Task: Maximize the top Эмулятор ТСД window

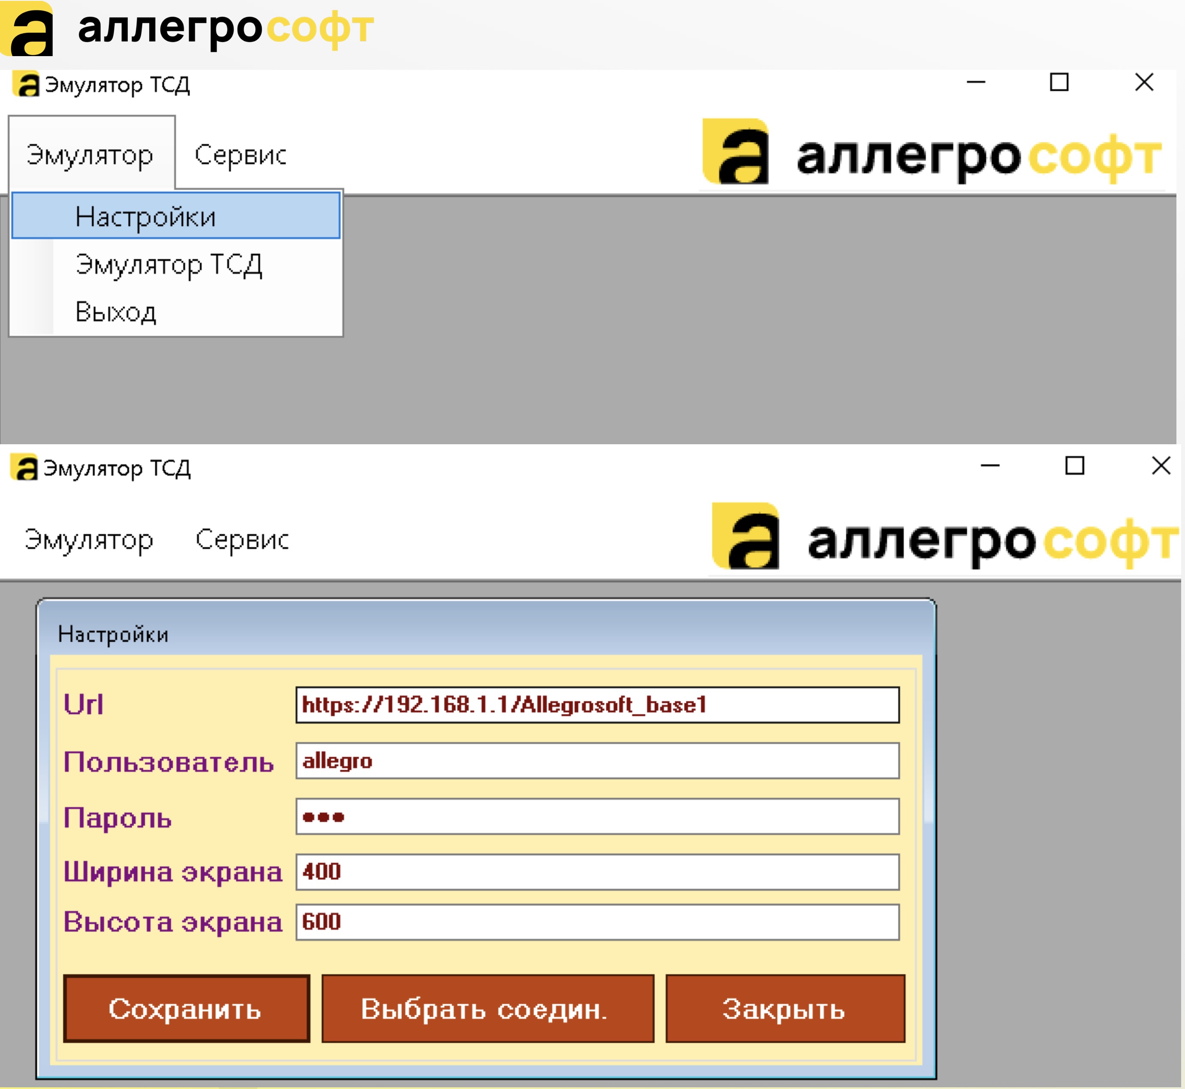Action: (1059, 83)
